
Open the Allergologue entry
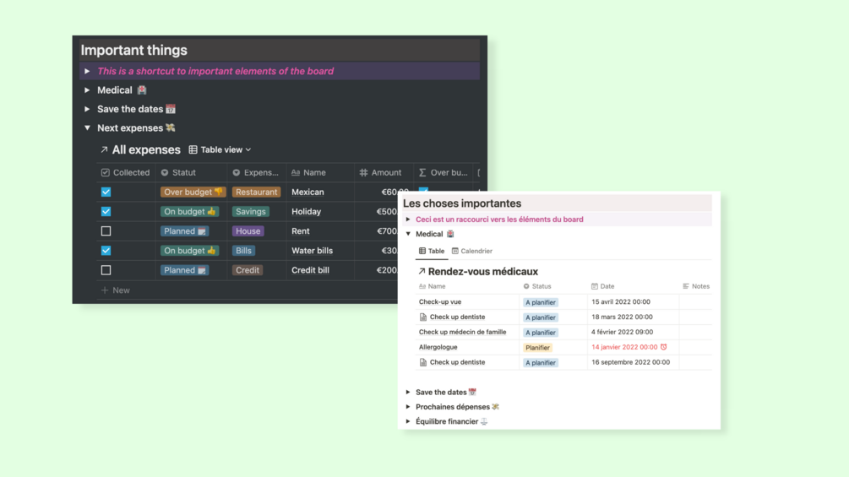(438, 348)
